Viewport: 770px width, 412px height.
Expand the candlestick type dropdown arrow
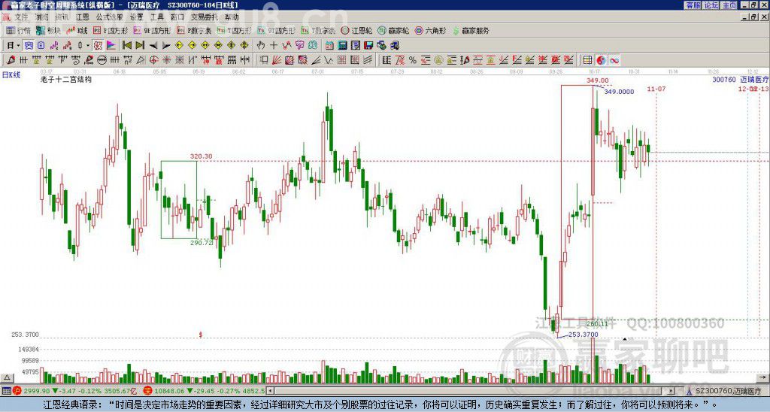tap(88, 46)
